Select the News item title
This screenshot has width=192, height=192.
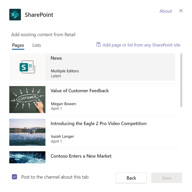[x=56, y=58]
